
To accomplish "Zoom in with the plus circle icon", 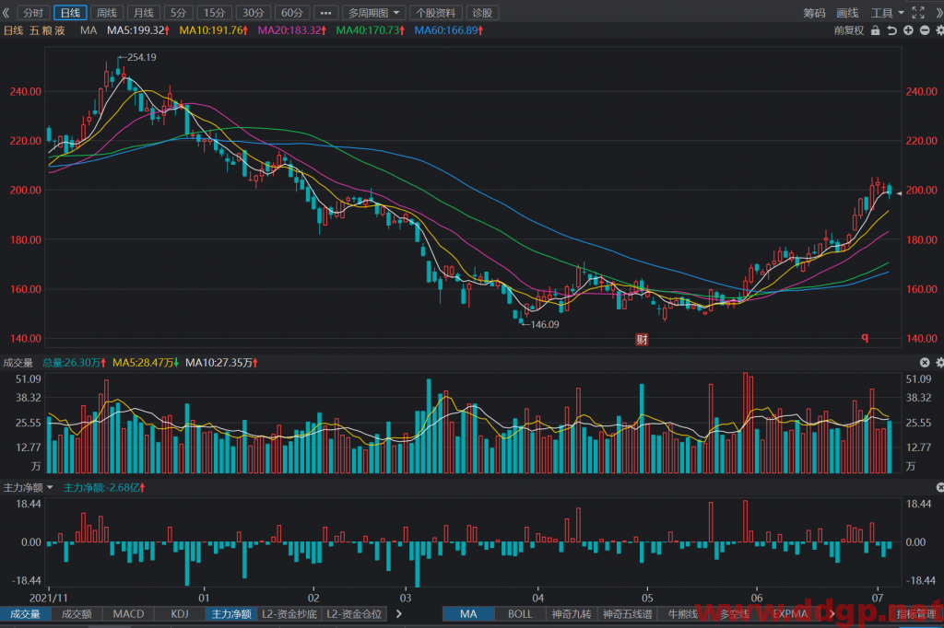I will pyautogui.click(x=908, y=30).
